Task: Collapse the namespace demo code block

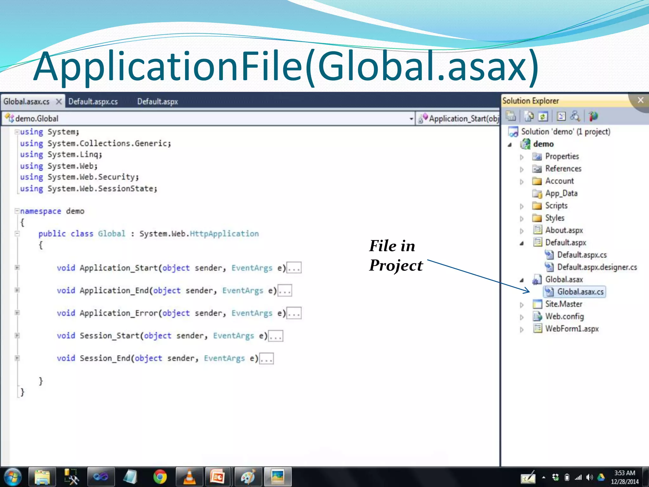Action: point(17,211)
